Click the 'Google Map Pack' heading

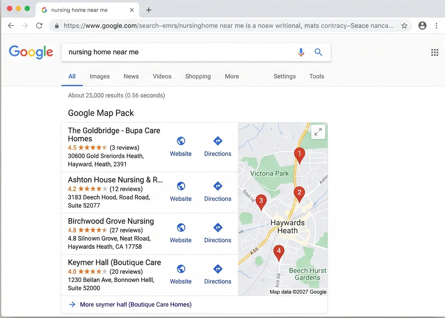101,113
